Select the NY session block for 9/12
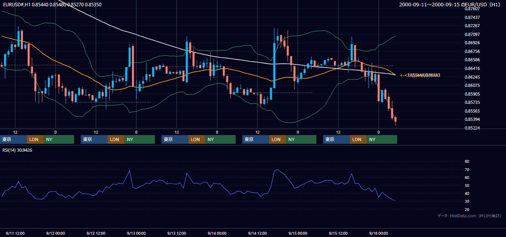 139,139
